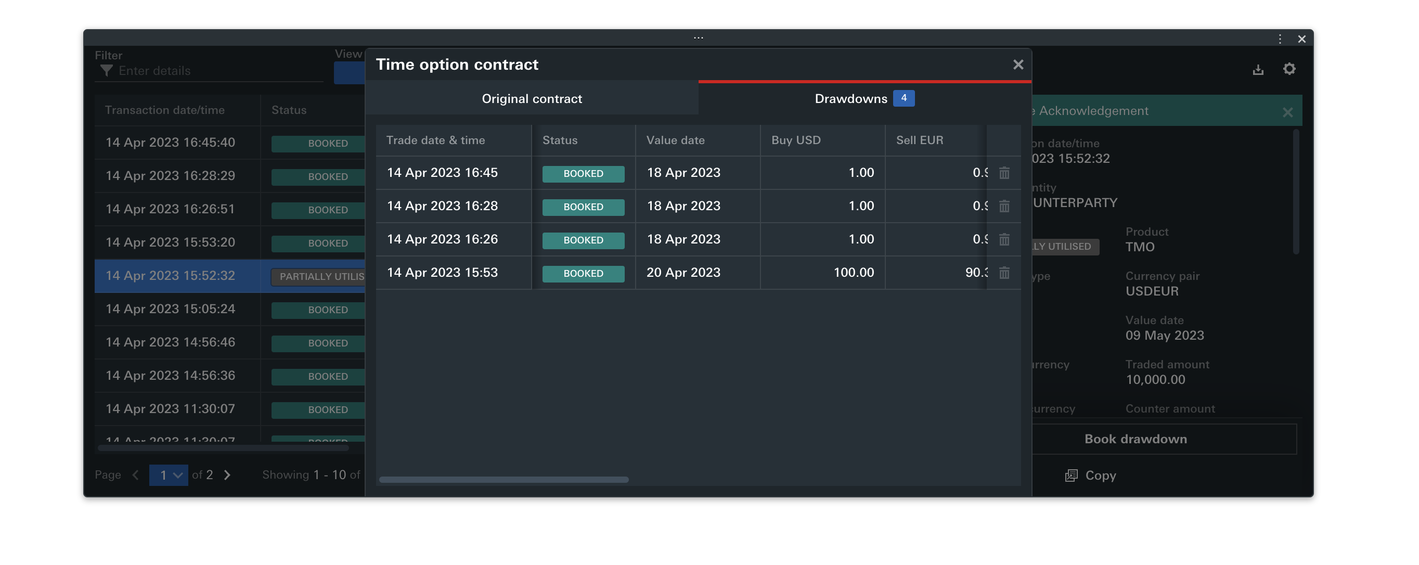This screenshot has height=565, width=1419.
Task: Go to the previous page arrow
Action: click(136, 475)
